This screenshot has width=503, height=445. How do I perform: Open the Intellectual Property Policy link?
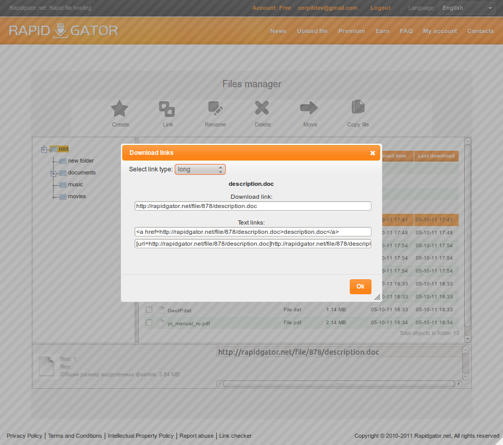140,436
